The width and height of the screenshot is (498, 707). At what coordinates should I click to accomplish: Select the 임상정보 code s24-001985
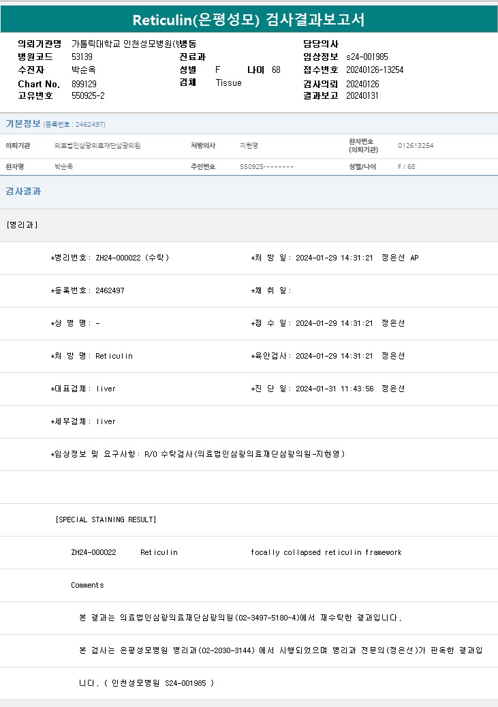367,57
